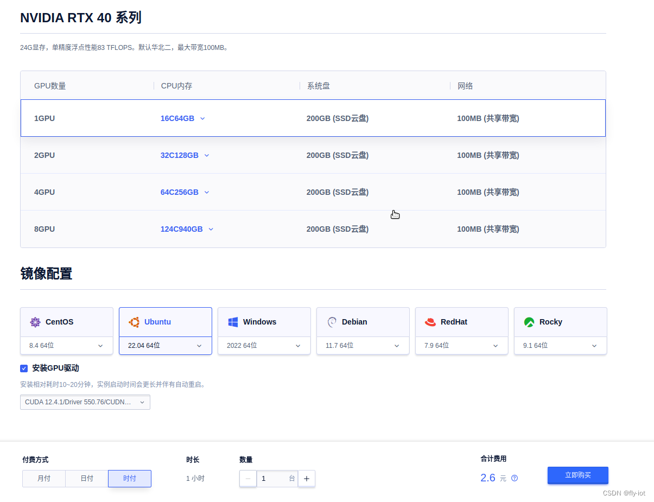This screenshot has height=502, width=654.
Task: Choose the 8GPU configuration row
Action: point(313,228)
